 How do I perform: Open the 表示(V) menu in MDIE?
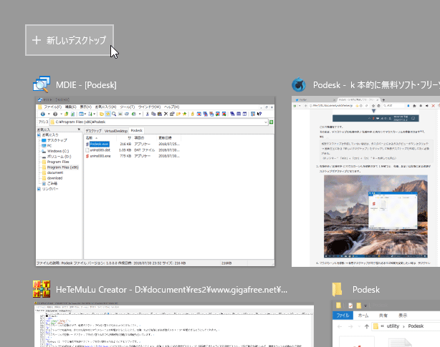(x=85, y=107)
